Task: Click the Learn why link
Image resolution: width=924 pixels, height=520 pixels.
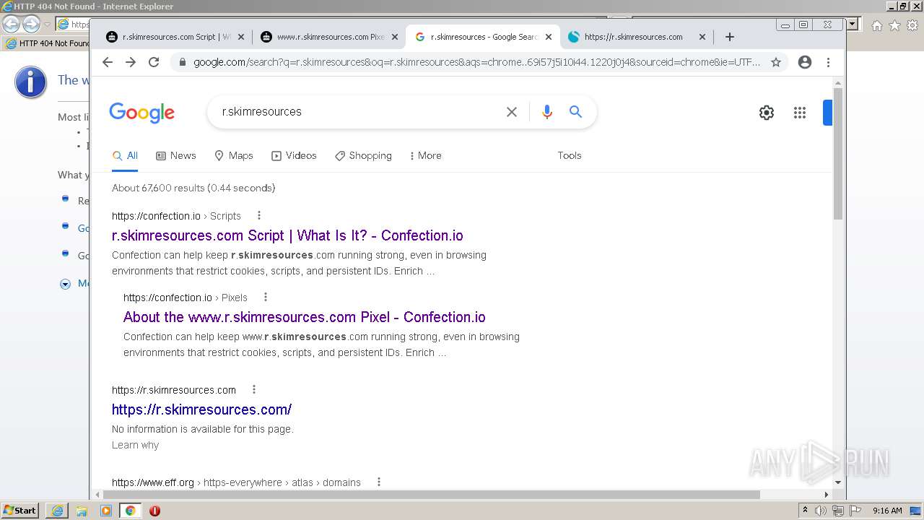Action: click(x=135, y=445)
